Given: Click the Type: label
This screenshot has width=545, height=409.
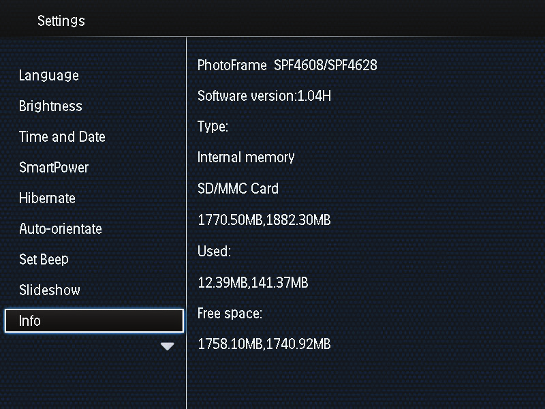Looking at the screenshot, I should pyautogui.click(x=213, y=127).
